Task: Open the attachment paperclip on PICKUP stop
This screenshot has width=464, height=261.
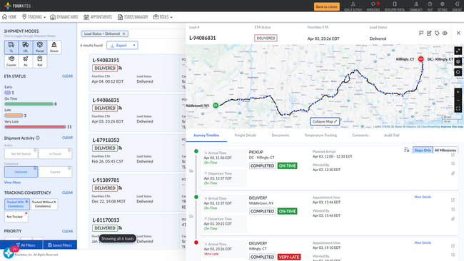Action: [x=453, y=173]
